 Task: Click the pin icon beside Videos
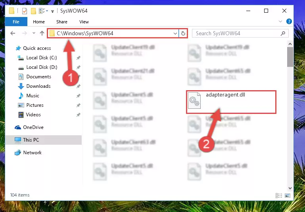pos(78,115)
